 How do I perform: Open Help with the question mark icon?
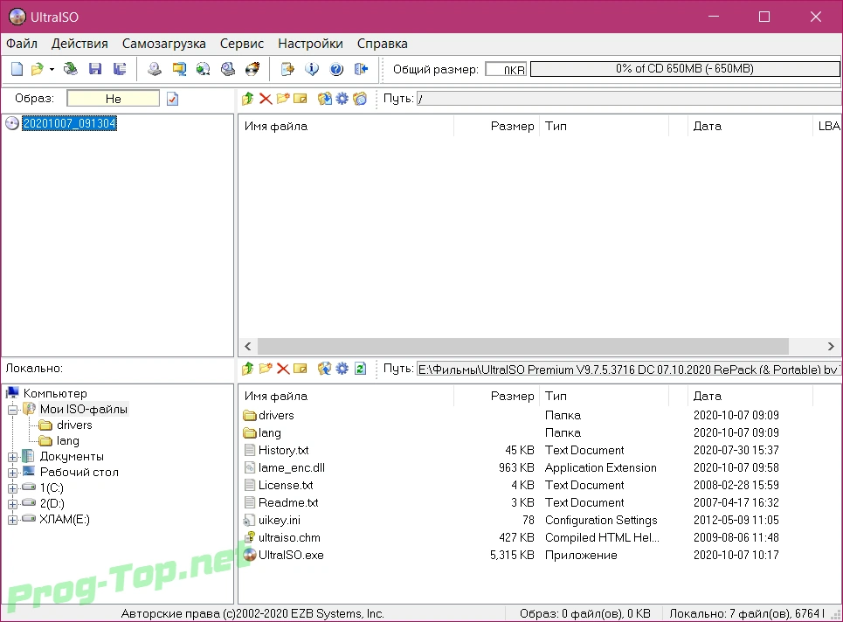pos(336,69)
